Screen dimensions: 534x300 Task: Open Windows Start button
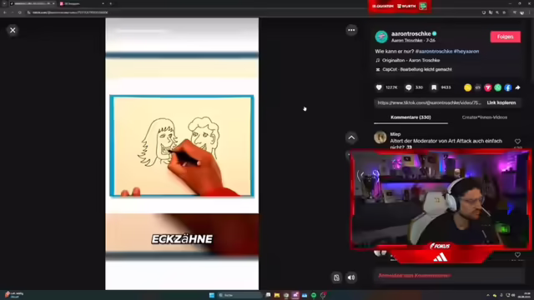click(x=211, y=295)
